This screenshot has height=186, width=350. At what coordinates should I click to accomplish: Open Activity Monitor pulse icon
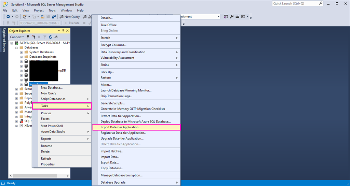tap(56, 37)
